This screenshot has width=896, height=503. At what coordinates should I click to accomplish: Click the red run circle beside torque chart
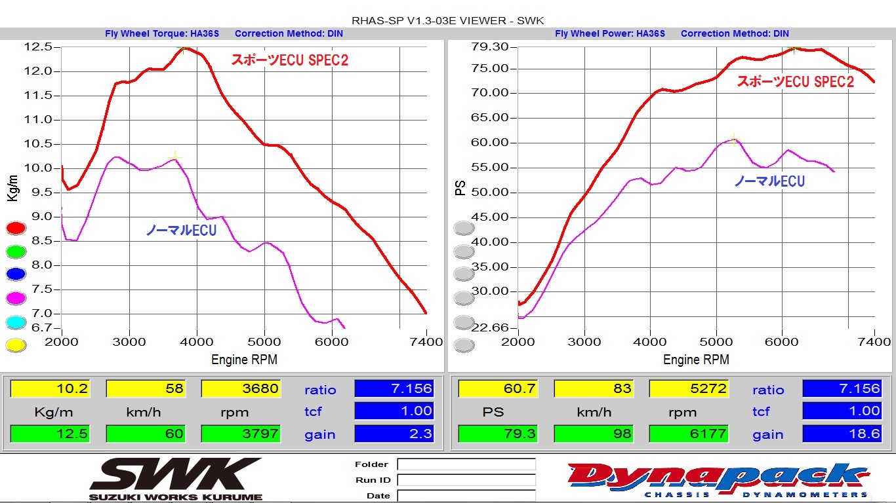16,228
